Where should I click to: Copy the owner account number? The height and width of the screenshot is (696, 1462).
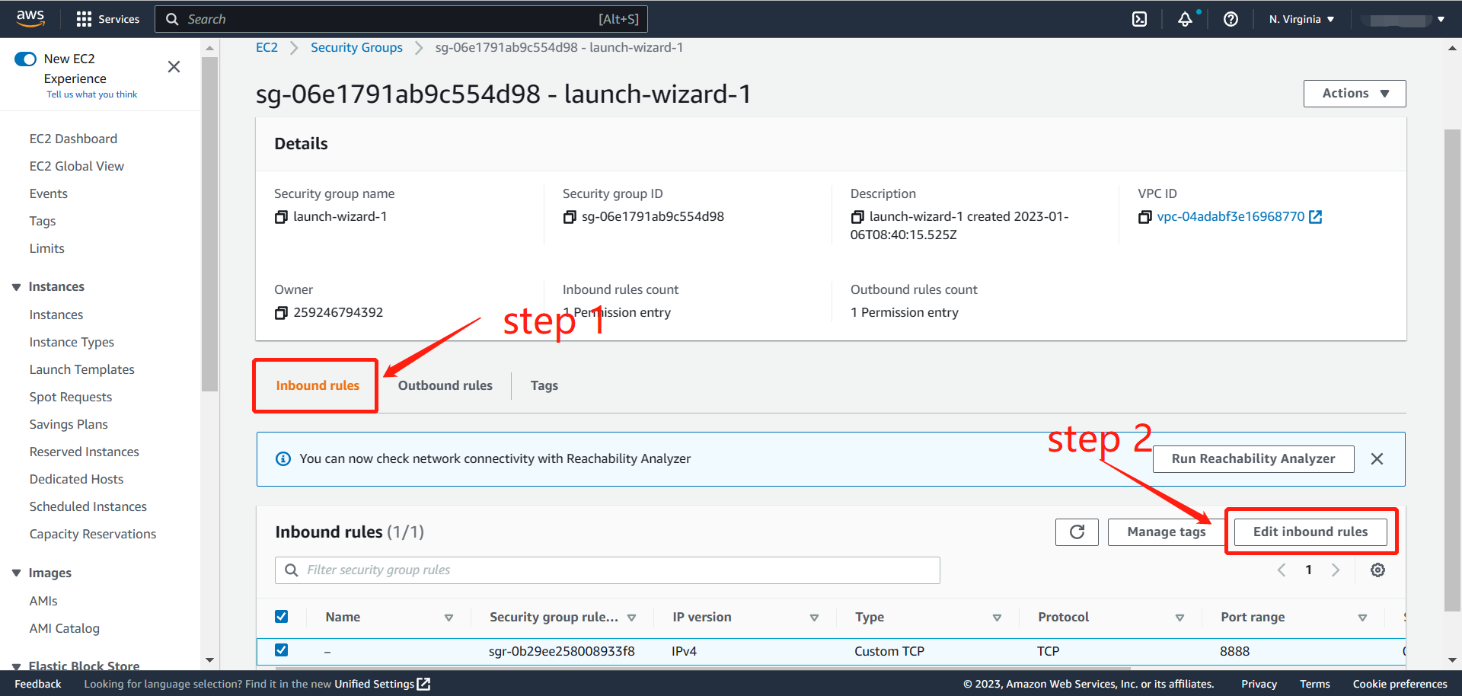(x=281, y=313)
